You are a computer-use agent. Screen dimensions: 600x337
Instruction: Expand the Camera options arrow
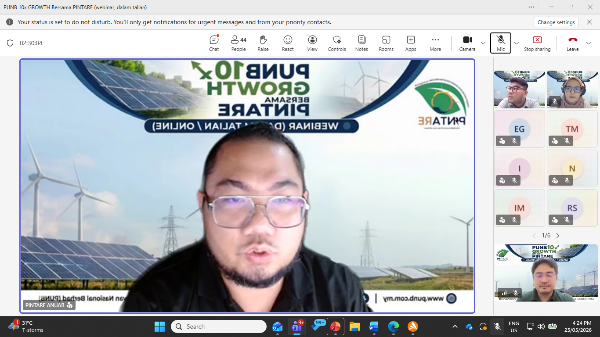[x=483, y=43]
